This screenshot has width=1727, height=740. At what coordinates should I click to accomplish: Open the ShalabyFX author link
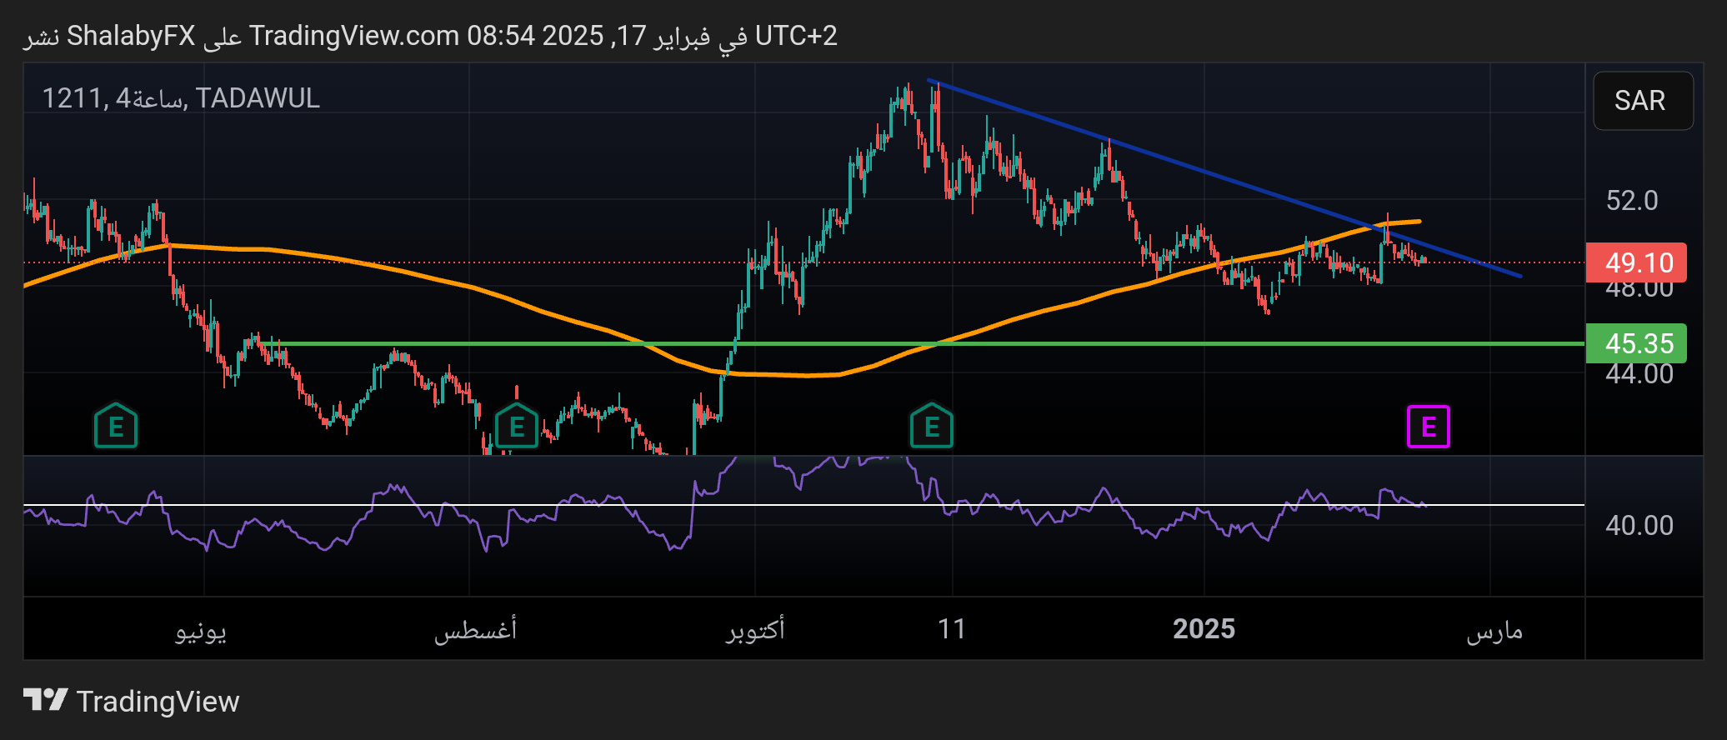pos(131,36)
